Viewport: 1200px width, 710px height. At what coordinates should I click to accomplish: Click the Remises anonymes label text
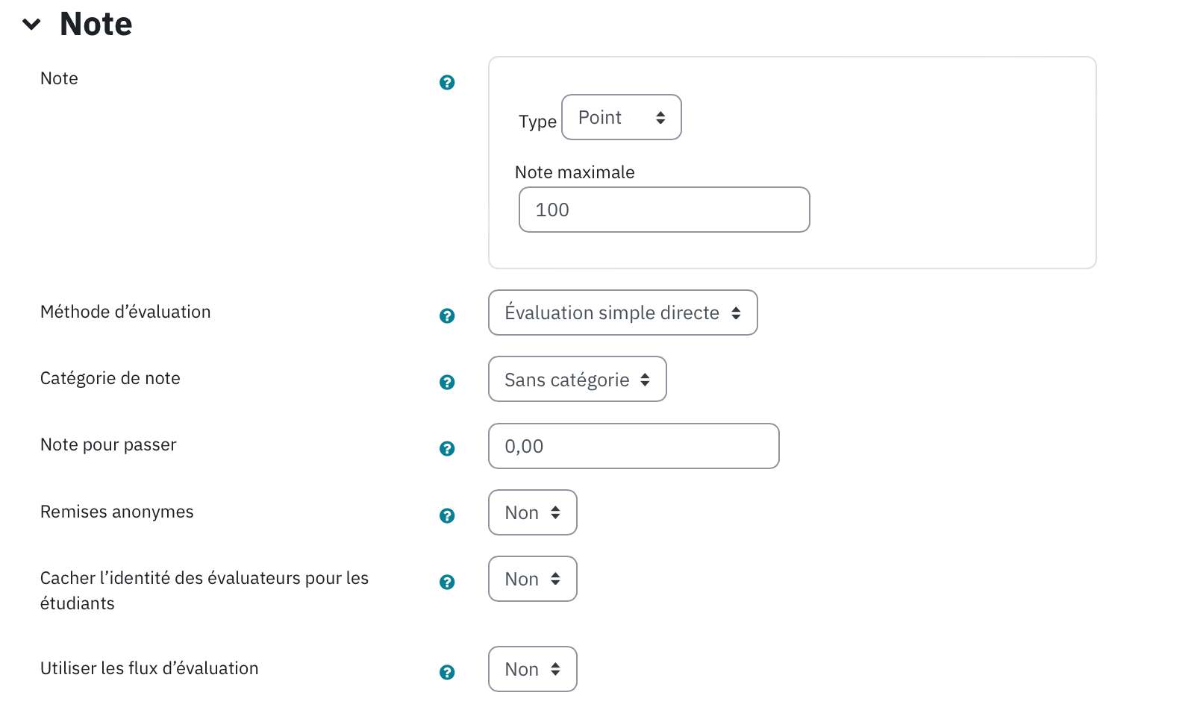[x=117, y=512]
